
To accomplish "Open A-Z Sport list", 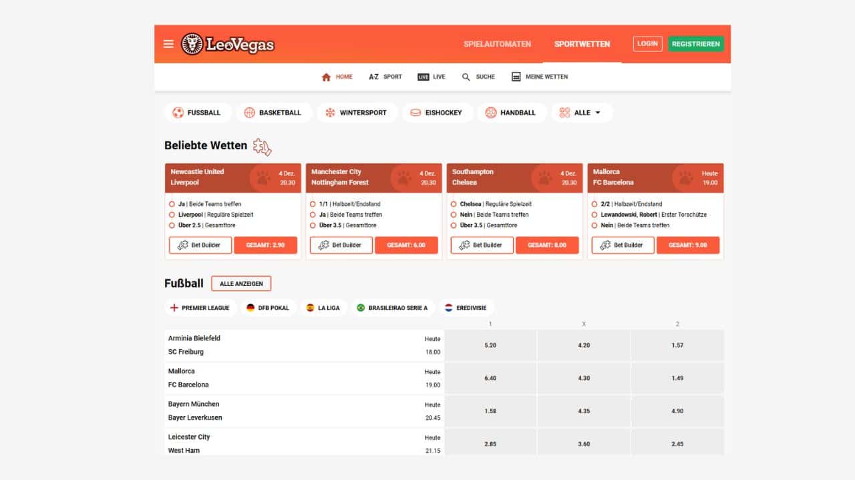I will 385,77.
